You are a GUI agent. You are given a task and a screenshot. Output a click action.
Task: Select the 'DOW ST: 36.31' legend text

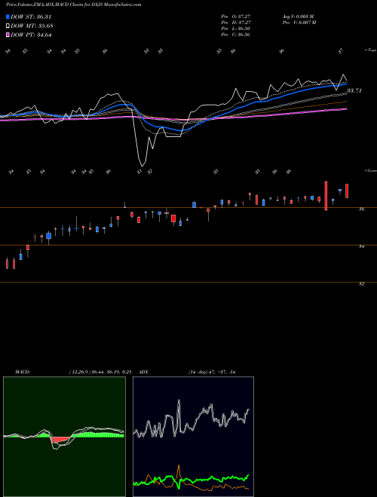31,17
